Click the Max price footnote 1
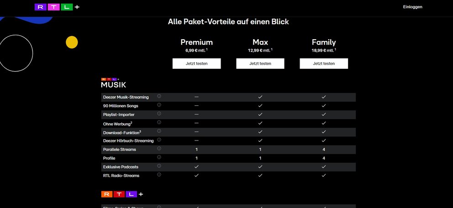453x208 pixels. tap(272, 49)
